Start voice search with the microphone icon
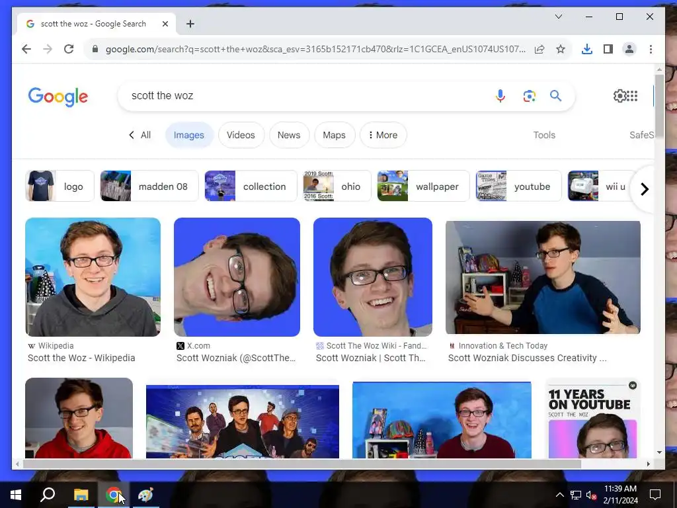The height and width of the screenshot is (508, 677). point(500,96)
